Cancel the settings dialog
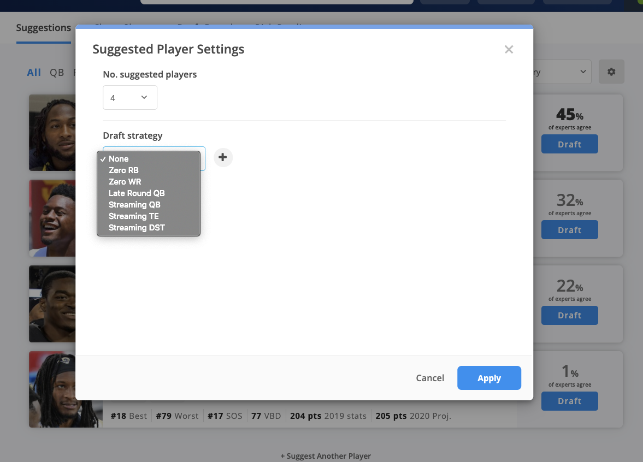The image size is (643, 462). (430, 378)
